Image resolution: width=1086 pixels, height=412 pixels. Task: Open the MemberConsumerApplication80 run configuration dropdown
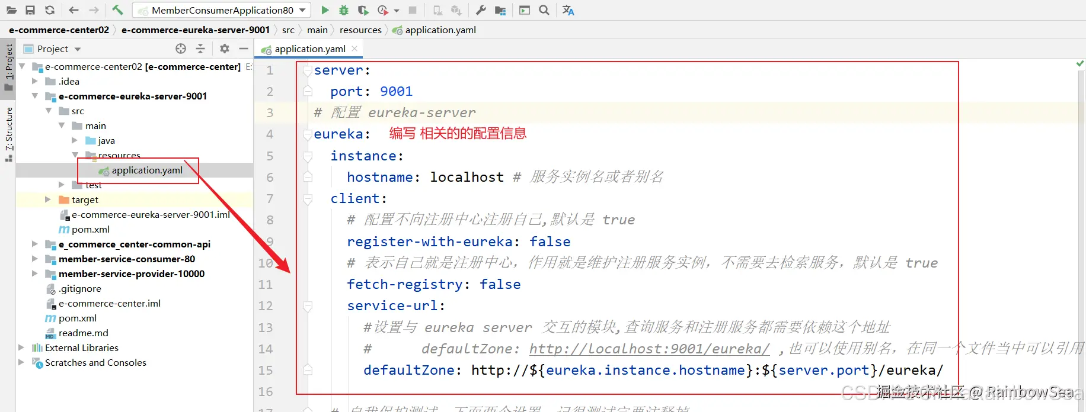pos(222,10)
